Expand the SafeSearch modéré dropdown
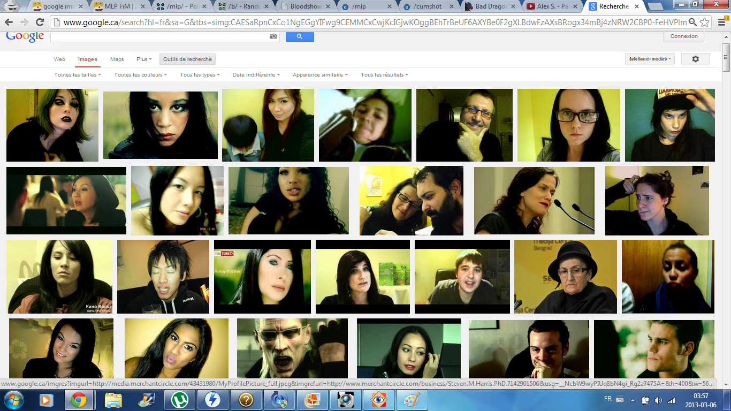 click(x=650, y=59)
